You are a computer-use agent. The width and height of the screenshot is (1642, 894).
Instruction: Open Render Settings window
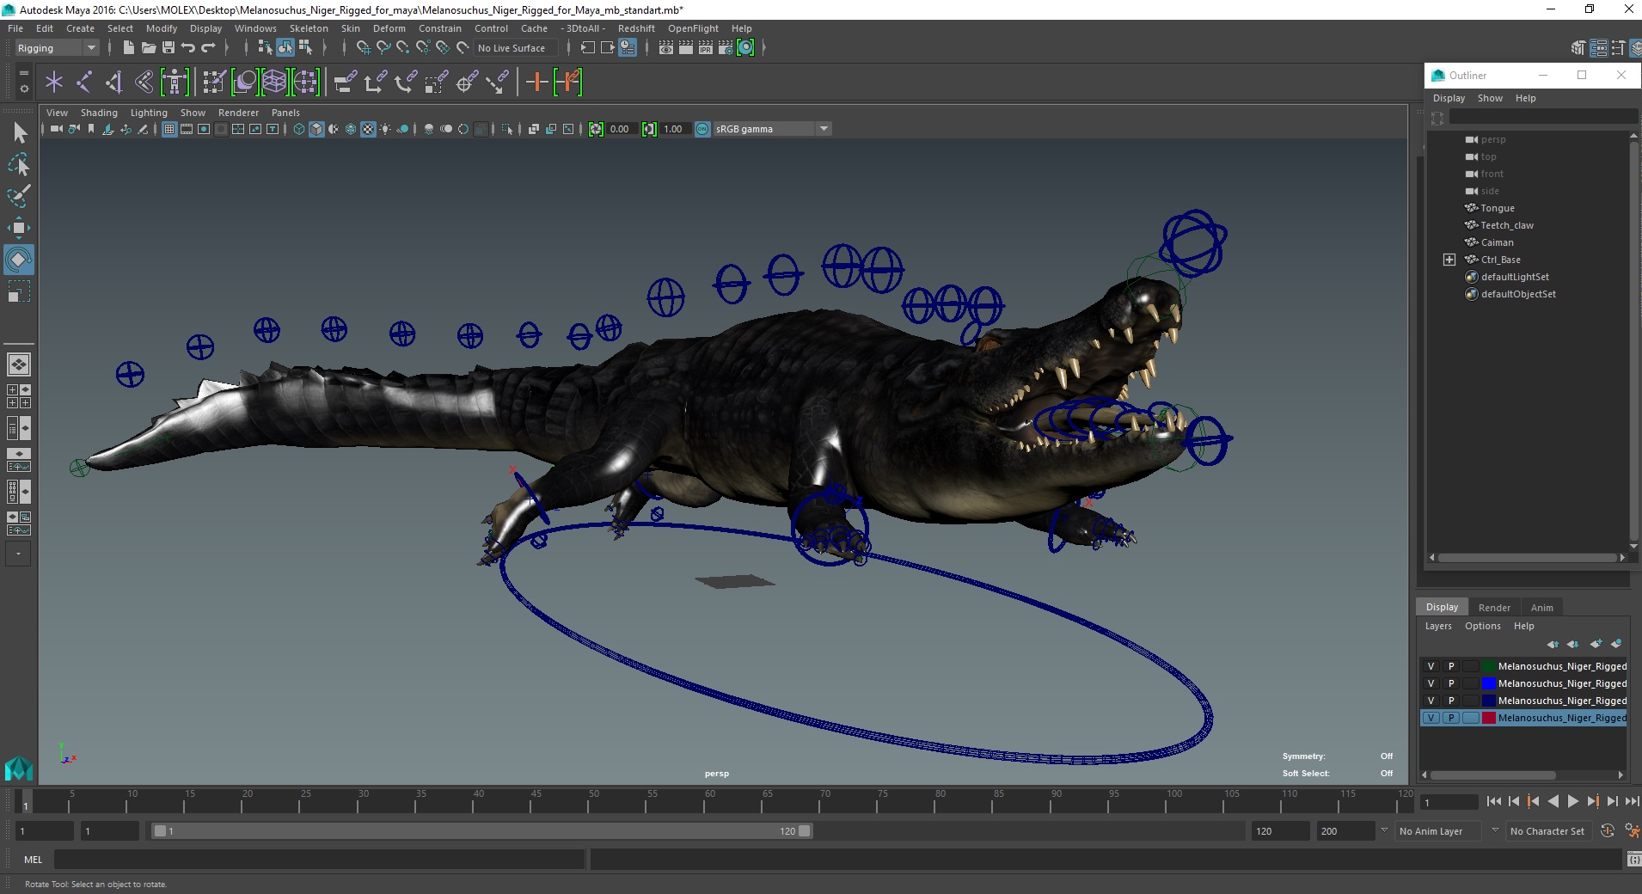coord(726,47)
